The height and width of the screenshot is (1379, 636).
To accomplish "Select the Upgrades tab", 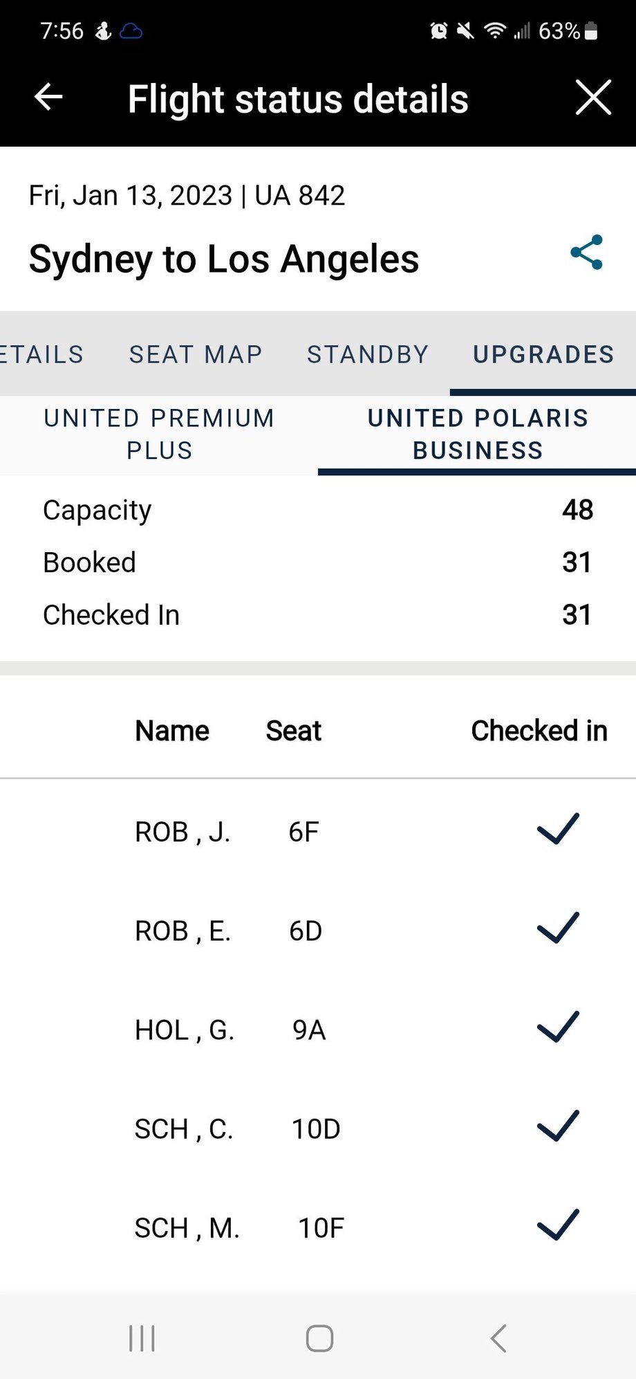I will pos(543,354).
